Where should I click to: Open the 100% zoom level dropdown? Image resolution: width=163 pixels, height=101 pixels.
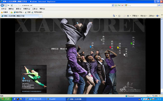[156, 96]
